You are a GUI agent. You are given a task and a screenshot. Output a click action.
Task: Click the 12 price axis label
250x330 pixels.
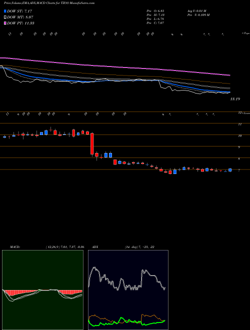(239, 113)
